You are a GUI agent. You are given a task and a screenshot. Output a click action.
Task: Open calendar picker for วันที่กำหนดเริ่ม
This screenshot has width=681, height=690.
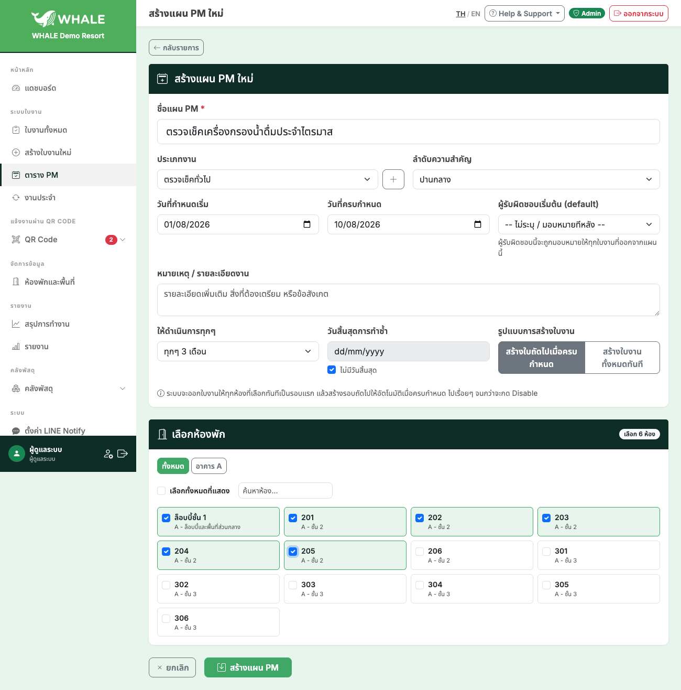pos(307,224)
